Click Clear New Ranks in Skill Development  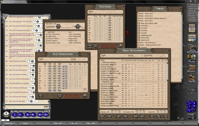pyautogui.click(x=152, y=117)
